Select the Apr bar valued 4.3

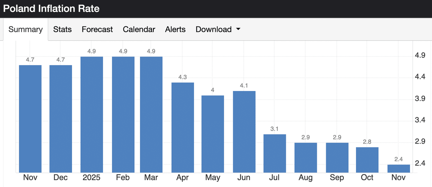[x=183, y=127]
